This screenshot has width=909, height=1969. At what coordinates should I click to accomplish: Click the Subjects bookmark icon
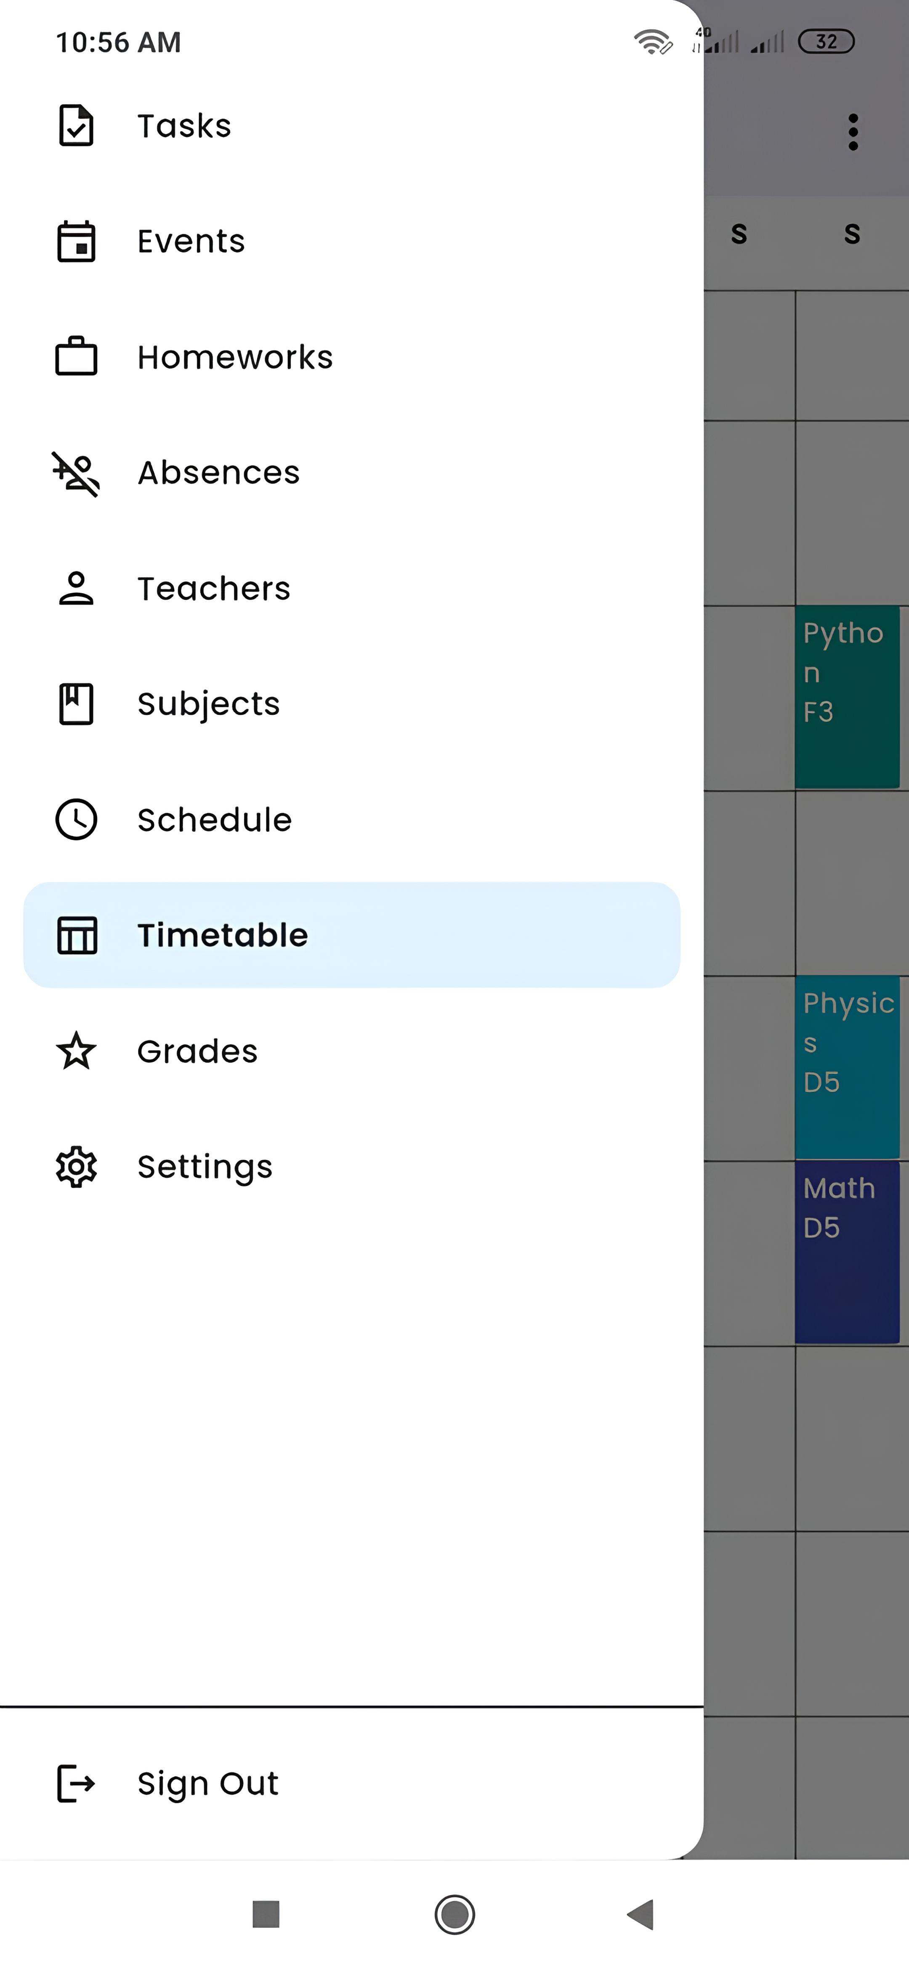point(76,703)
